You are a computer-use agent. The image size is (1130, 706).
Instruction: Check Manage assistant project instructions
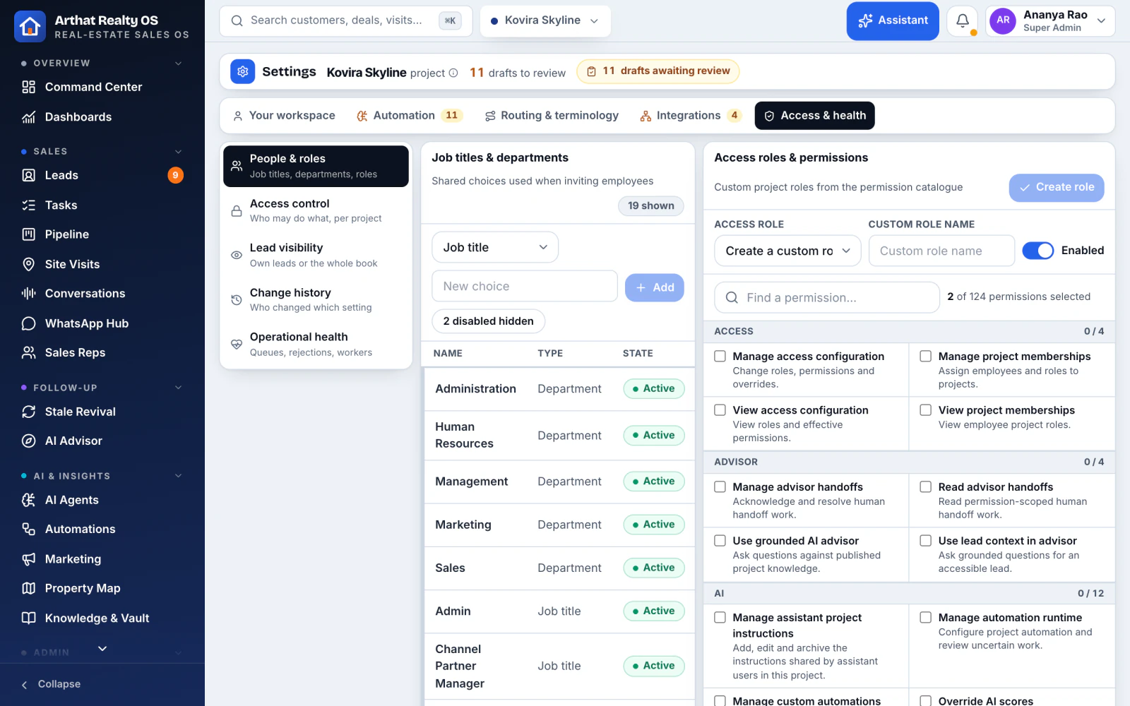720,618
